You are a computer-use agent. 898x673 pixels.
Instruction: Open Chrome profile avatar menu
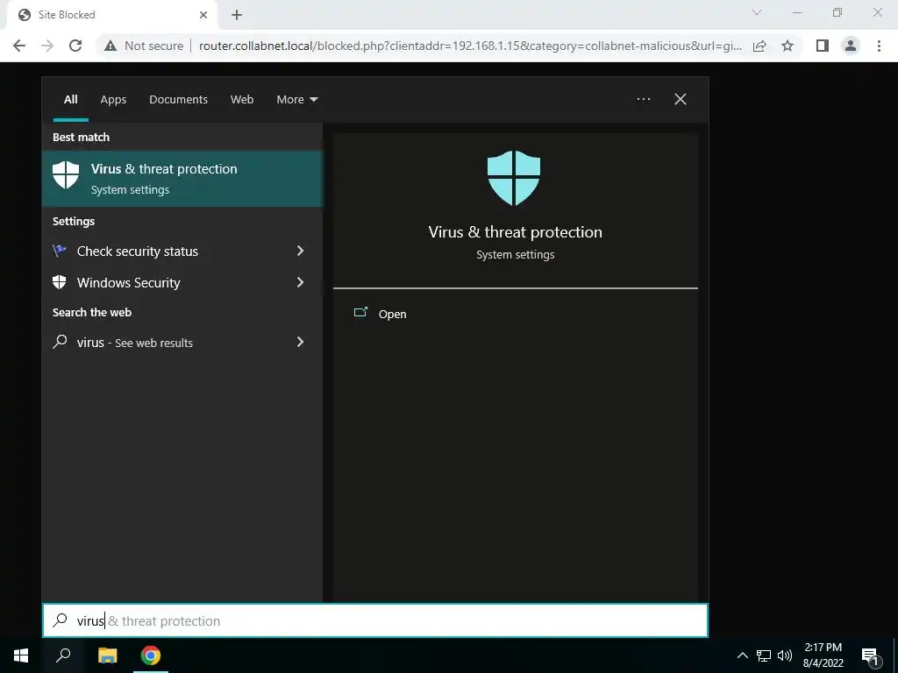(851, 46)
